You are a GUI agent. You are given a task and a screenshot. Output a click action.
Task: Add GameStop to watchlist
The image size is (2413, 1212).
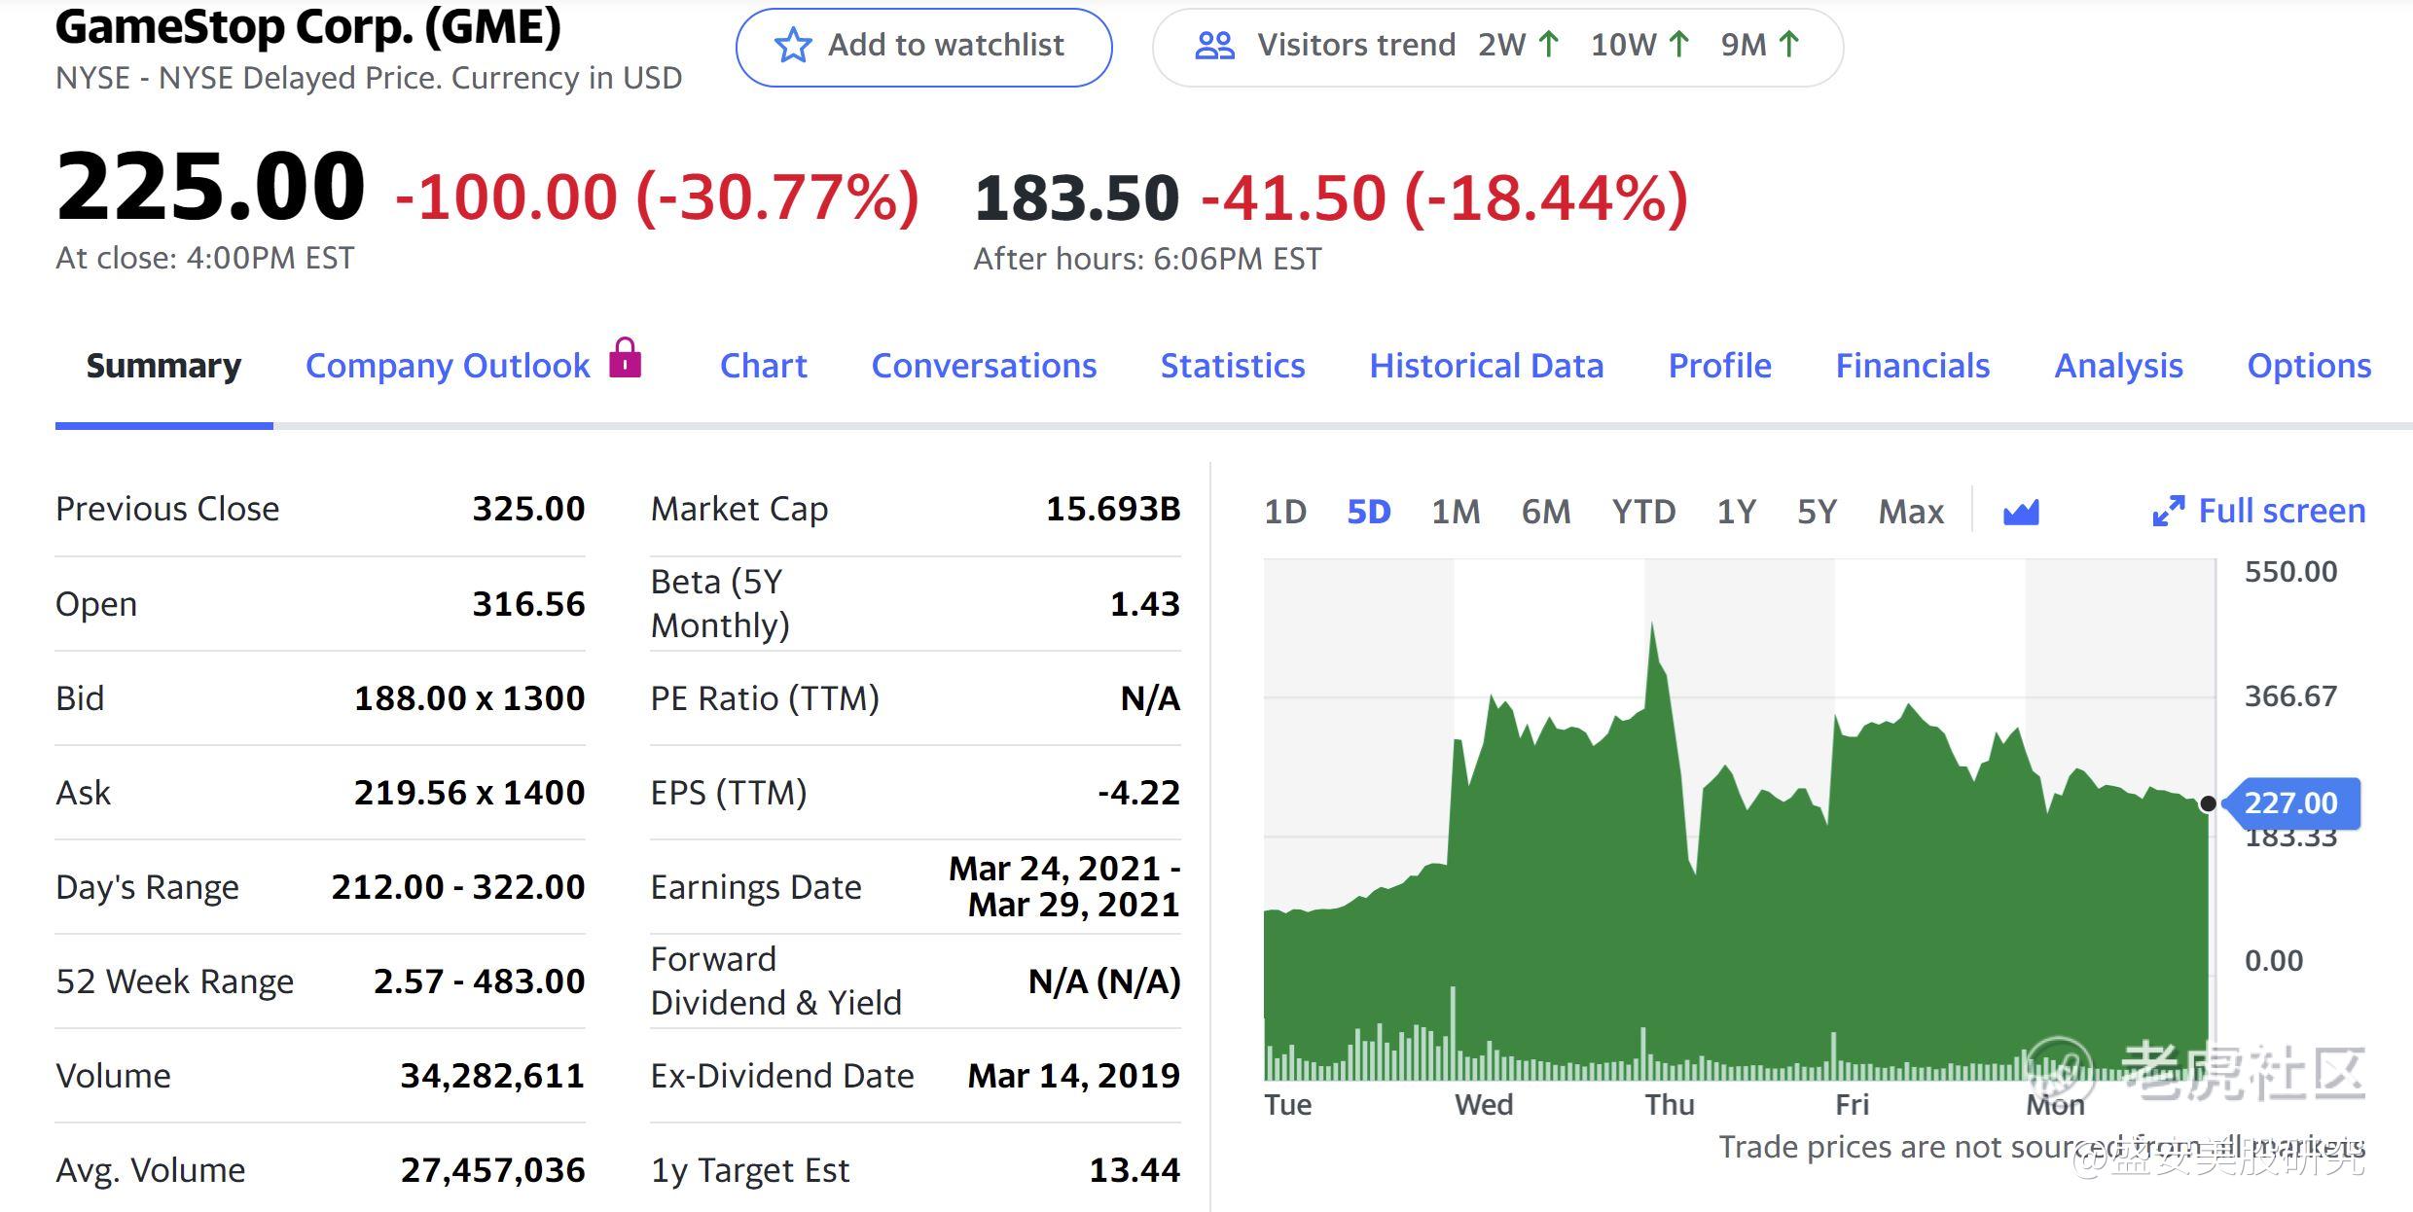click(x=923, y=47)
